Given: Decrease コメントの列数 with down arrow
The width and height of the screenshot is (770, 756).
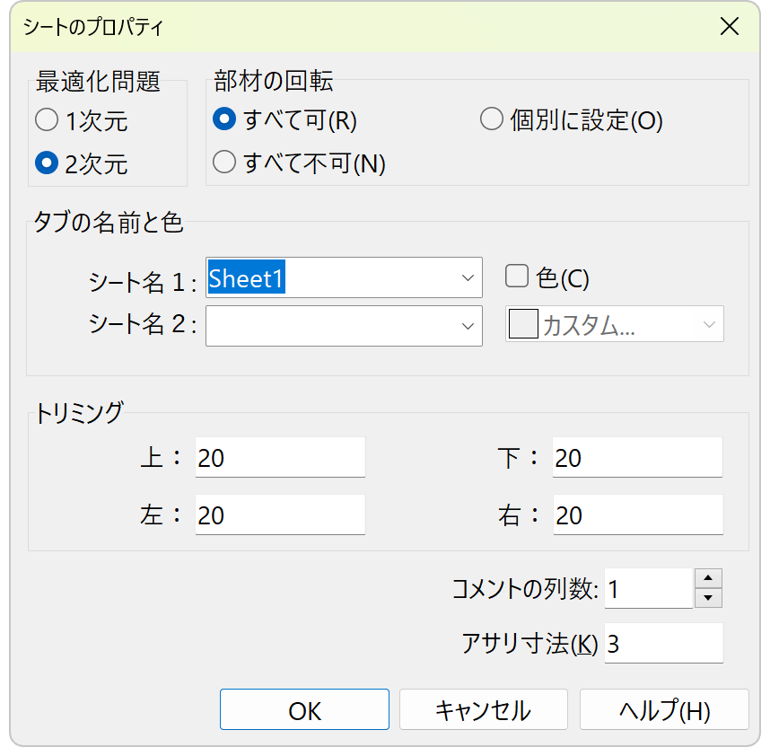Looking at the screenshot, I should (x=709, y=598).
